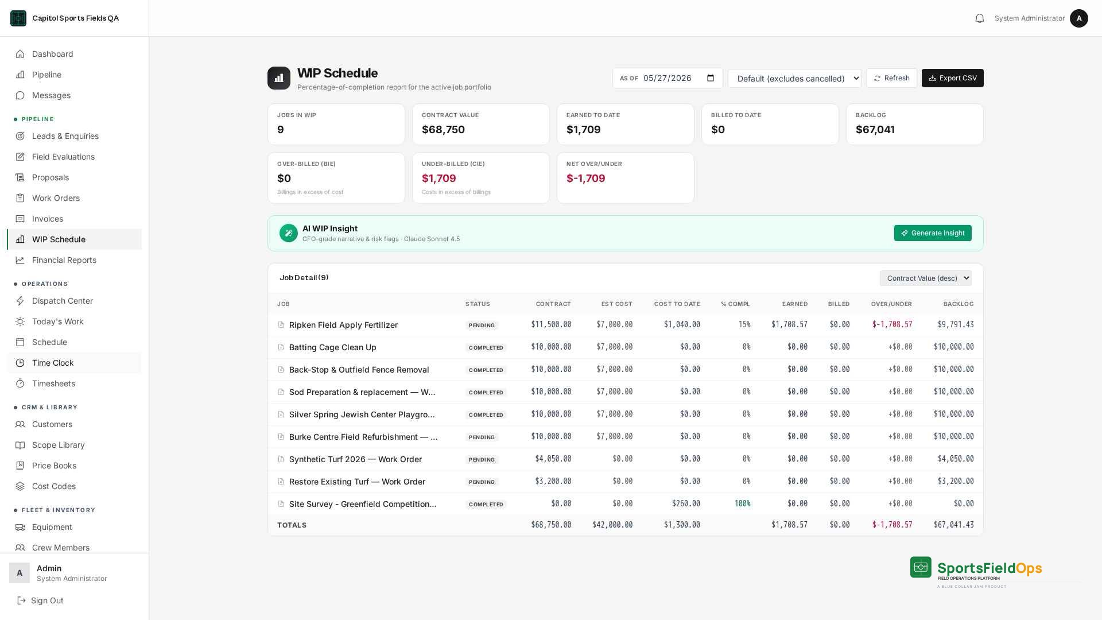The width and height of the screenshot is (1102, 620).
Task: Open Back-Stop & Outfield Fence Removal job
Action: tap(359, 370)
